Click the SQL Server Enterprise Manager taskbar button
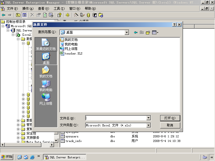The height and width of the screenshot is (161, 215). pyautogui.click(x=65, y=157)
